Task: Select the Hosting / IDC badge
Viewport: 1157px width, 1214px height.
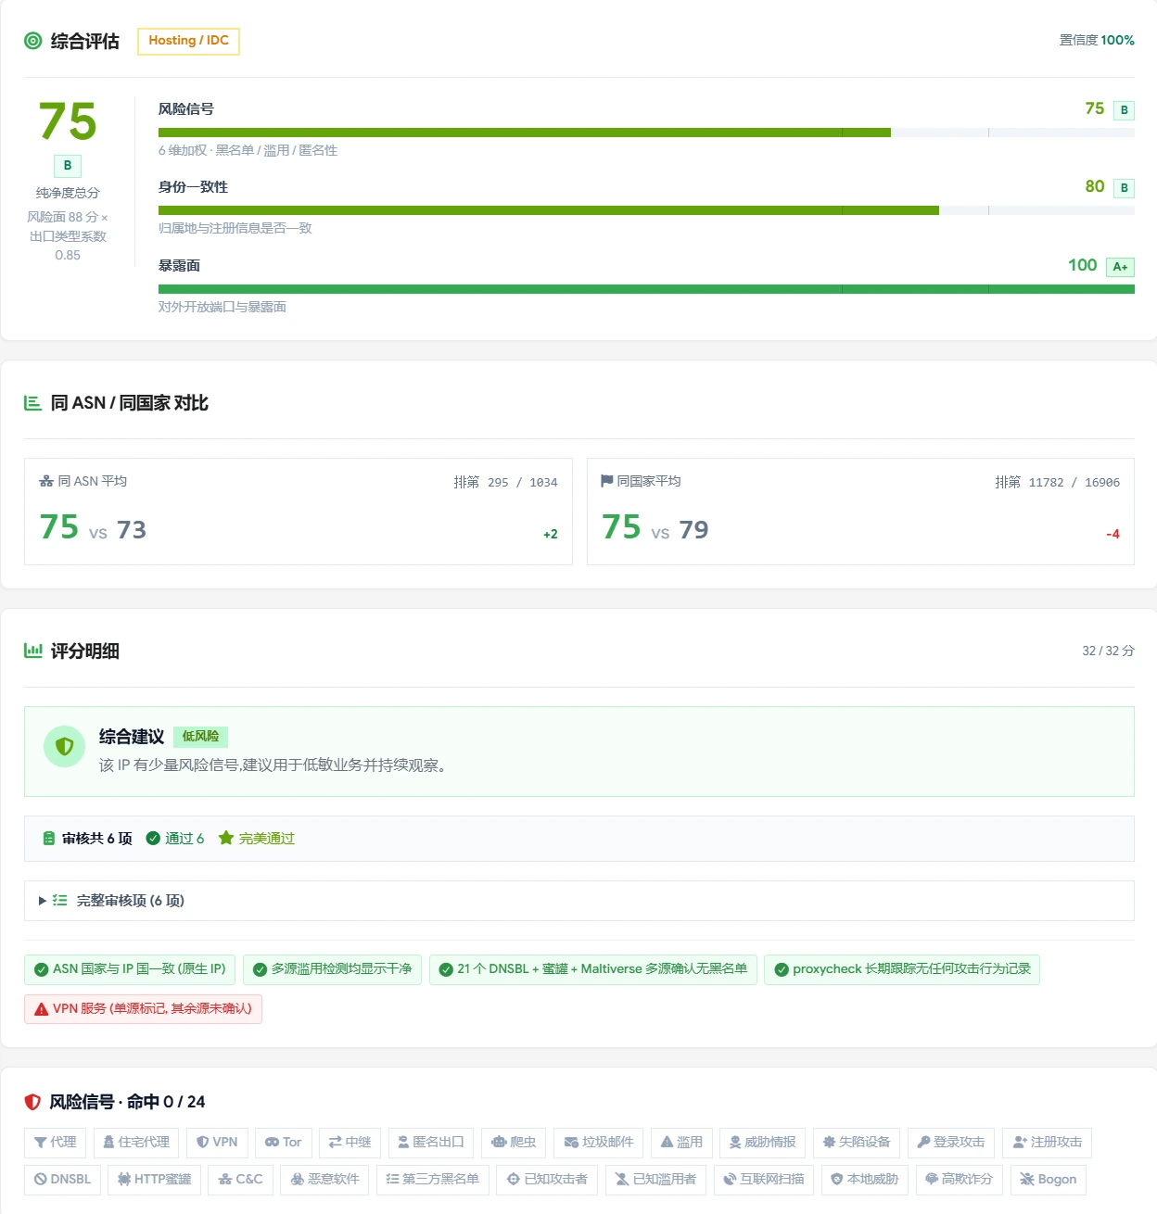Action: (188, 41)
